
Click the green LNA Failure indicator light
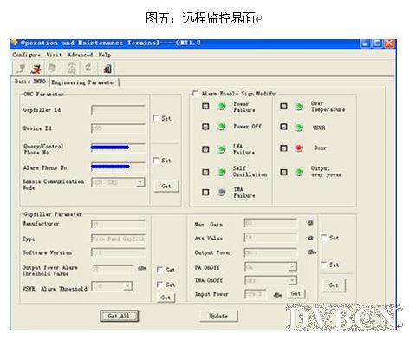[221, 149]
